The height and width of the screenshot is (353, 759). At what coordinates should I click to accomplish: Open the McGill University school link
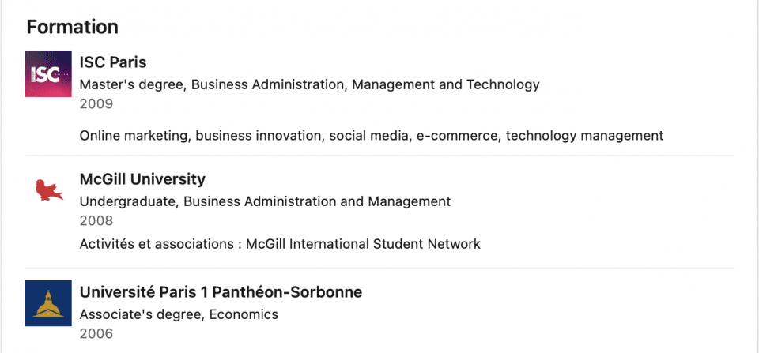pyautogui.click(x=142, y=179)
